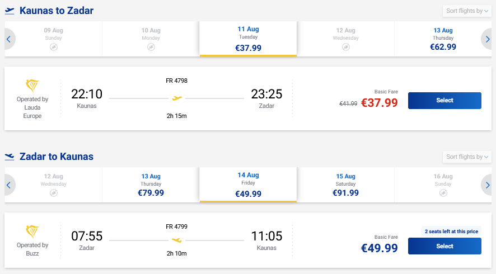Click the returning plane icon beside Zadar to Kaunas

pyautogui.click(x=10, y=157)
